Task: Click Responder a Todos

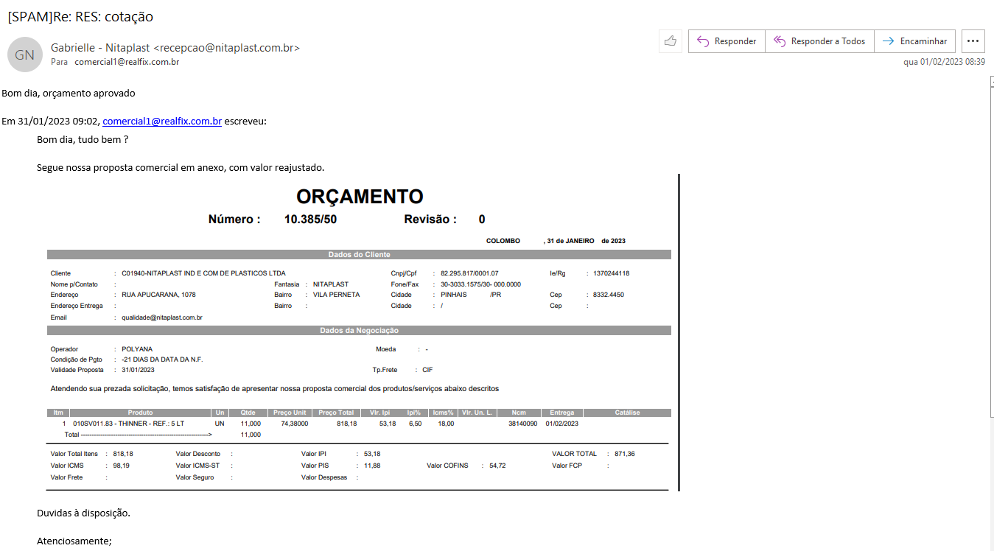Action: [x=819, y=41]
